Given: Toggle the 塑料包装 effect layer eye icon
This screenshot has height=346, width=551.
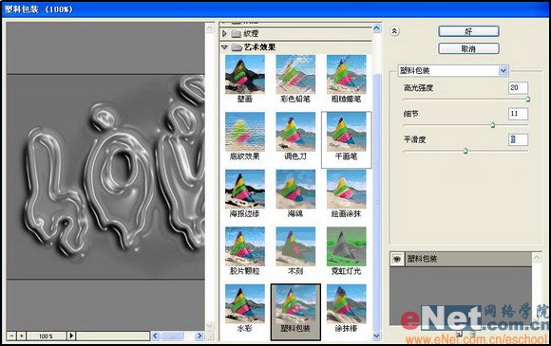Looking at the screenshot, I should (397, 259).
